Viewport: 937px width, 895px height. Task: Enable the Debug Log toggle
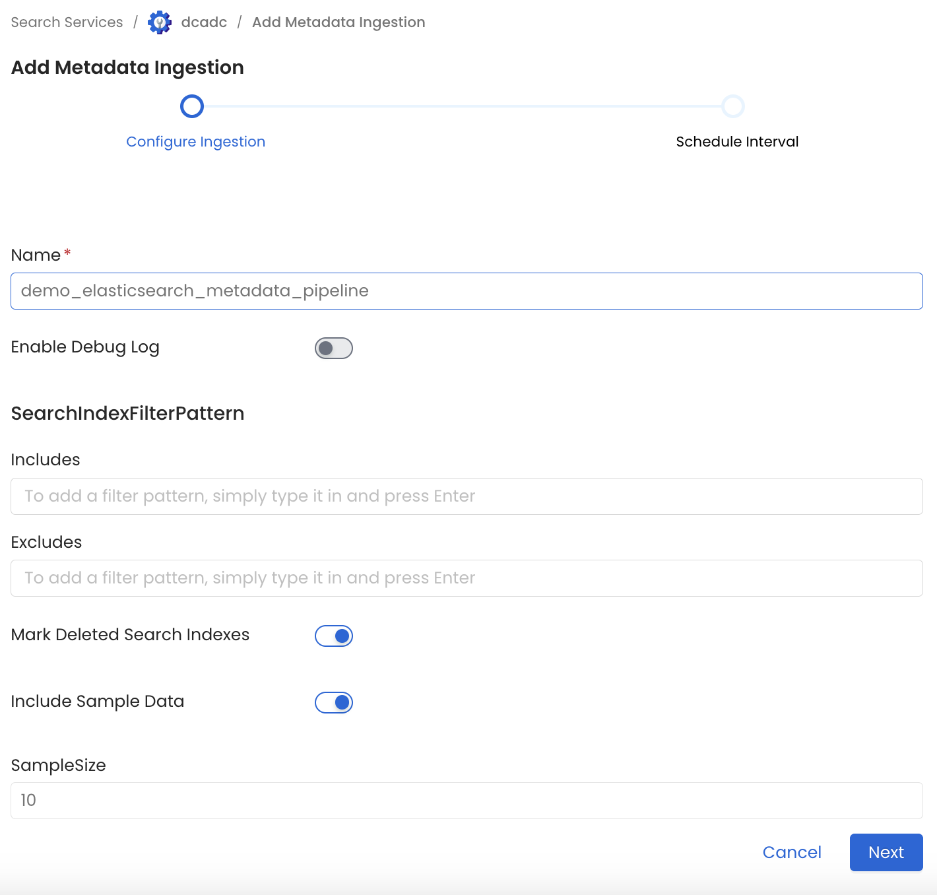[333, 348]
